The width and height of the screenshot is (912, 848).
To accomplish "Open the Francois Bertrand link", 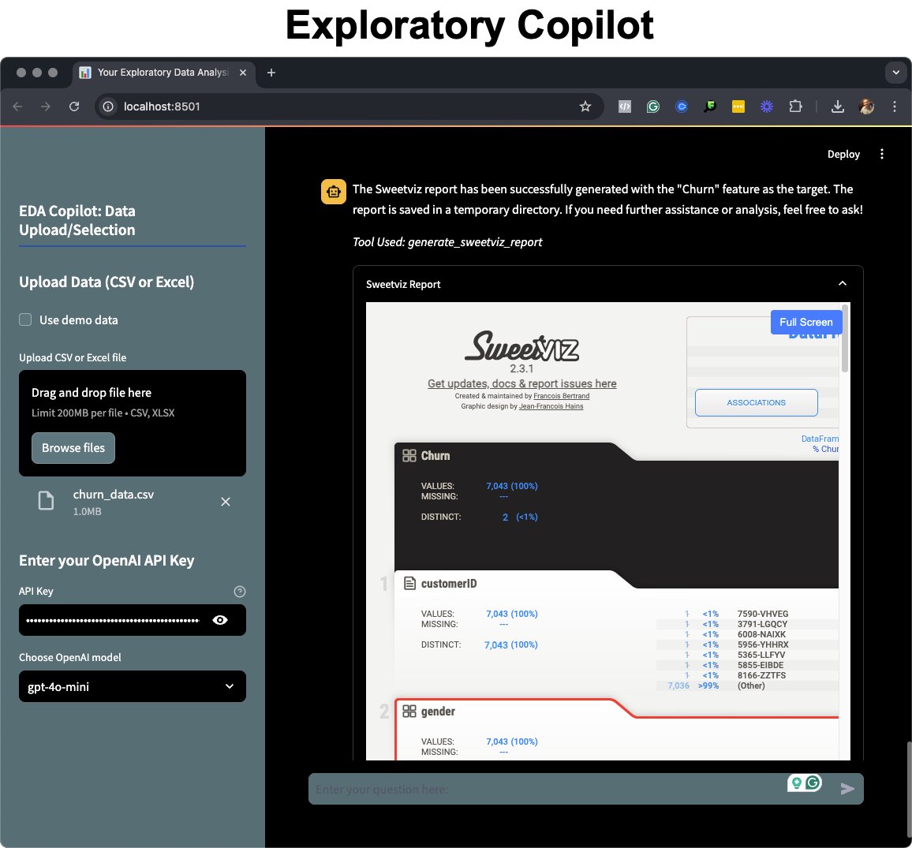I will 561,396.
